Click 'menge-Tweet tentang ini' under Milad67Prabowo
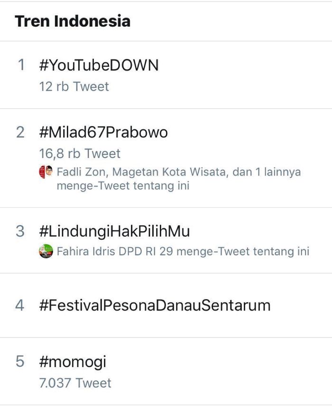The image size is (332, 419). coord(123,185)
